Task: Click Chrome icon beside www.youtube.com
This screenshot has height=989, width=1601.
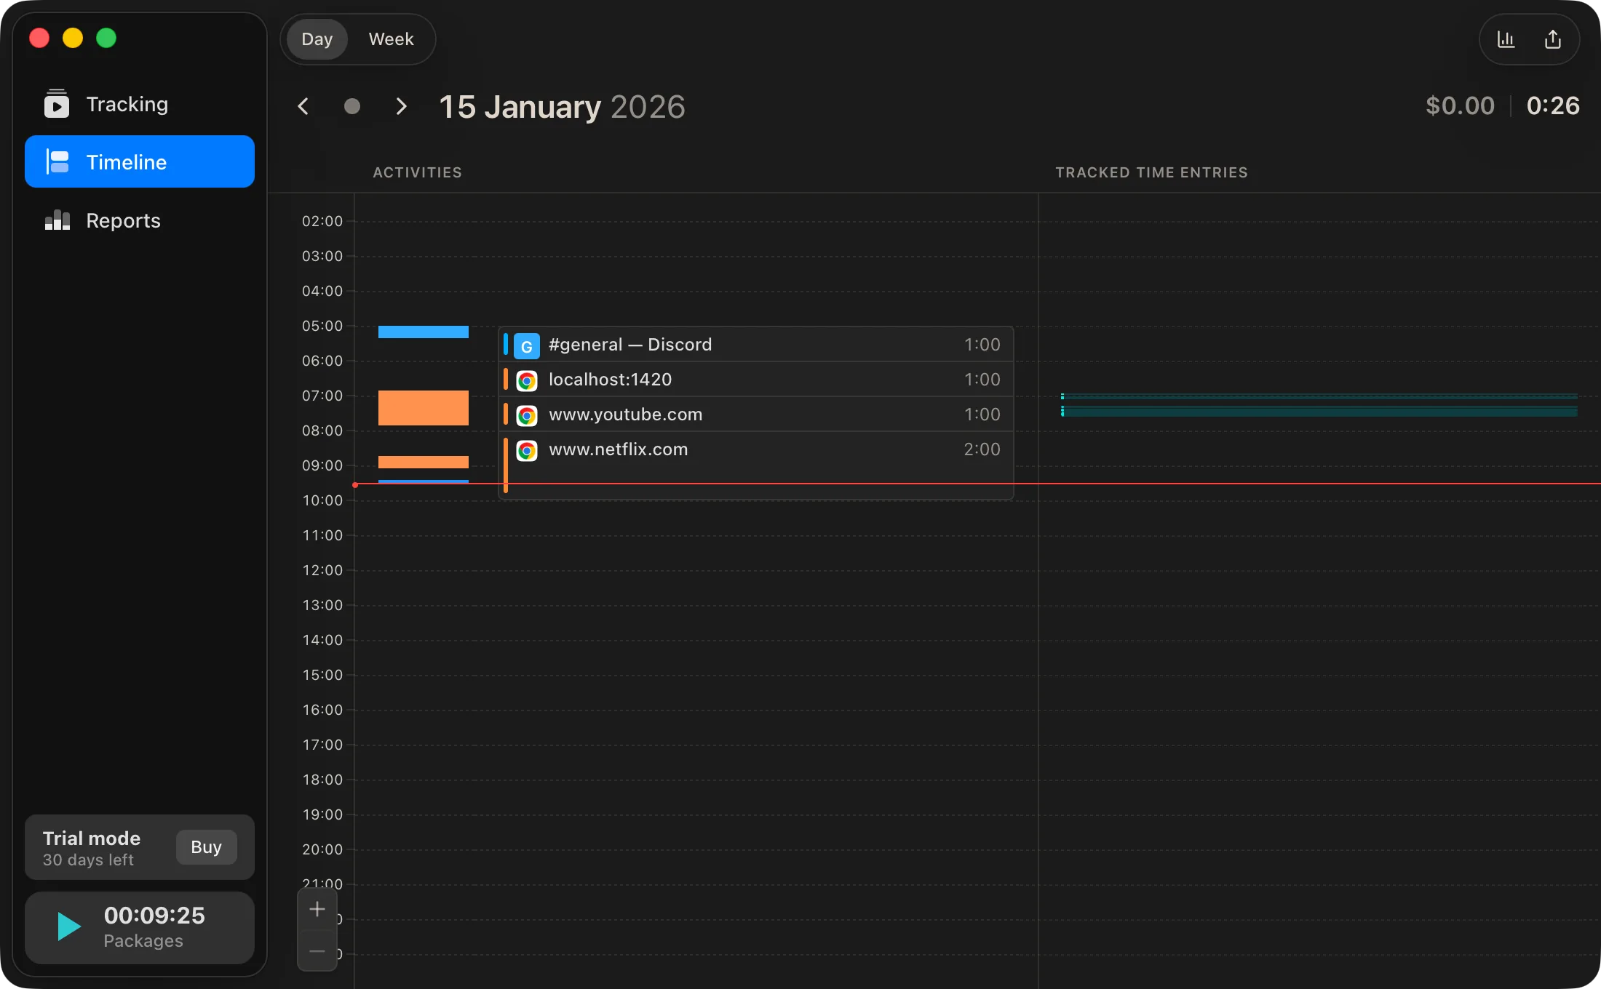Action: pyautogui.click(x=527, y=415)
